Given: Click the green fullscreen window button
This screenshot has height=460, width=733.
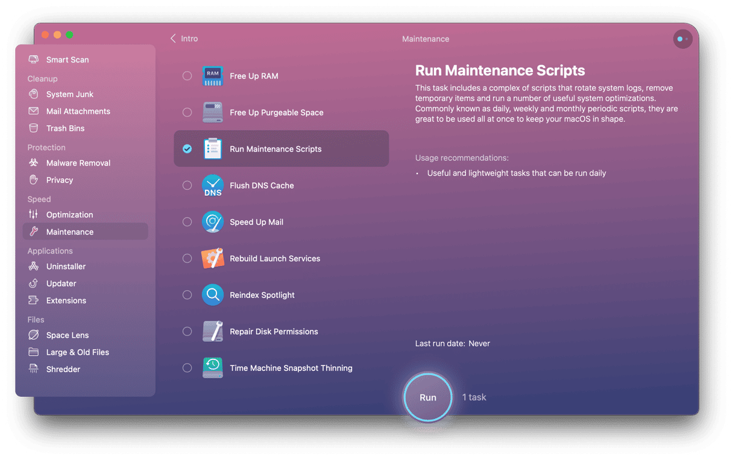Looking at the screenshot, I should 69,35.
